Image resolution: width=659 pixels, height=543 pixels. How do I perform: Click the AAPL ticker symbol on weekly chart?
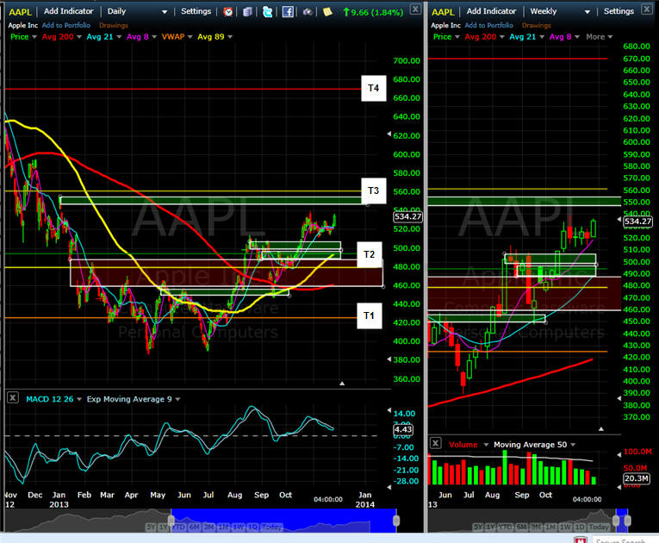coord(443,12)
